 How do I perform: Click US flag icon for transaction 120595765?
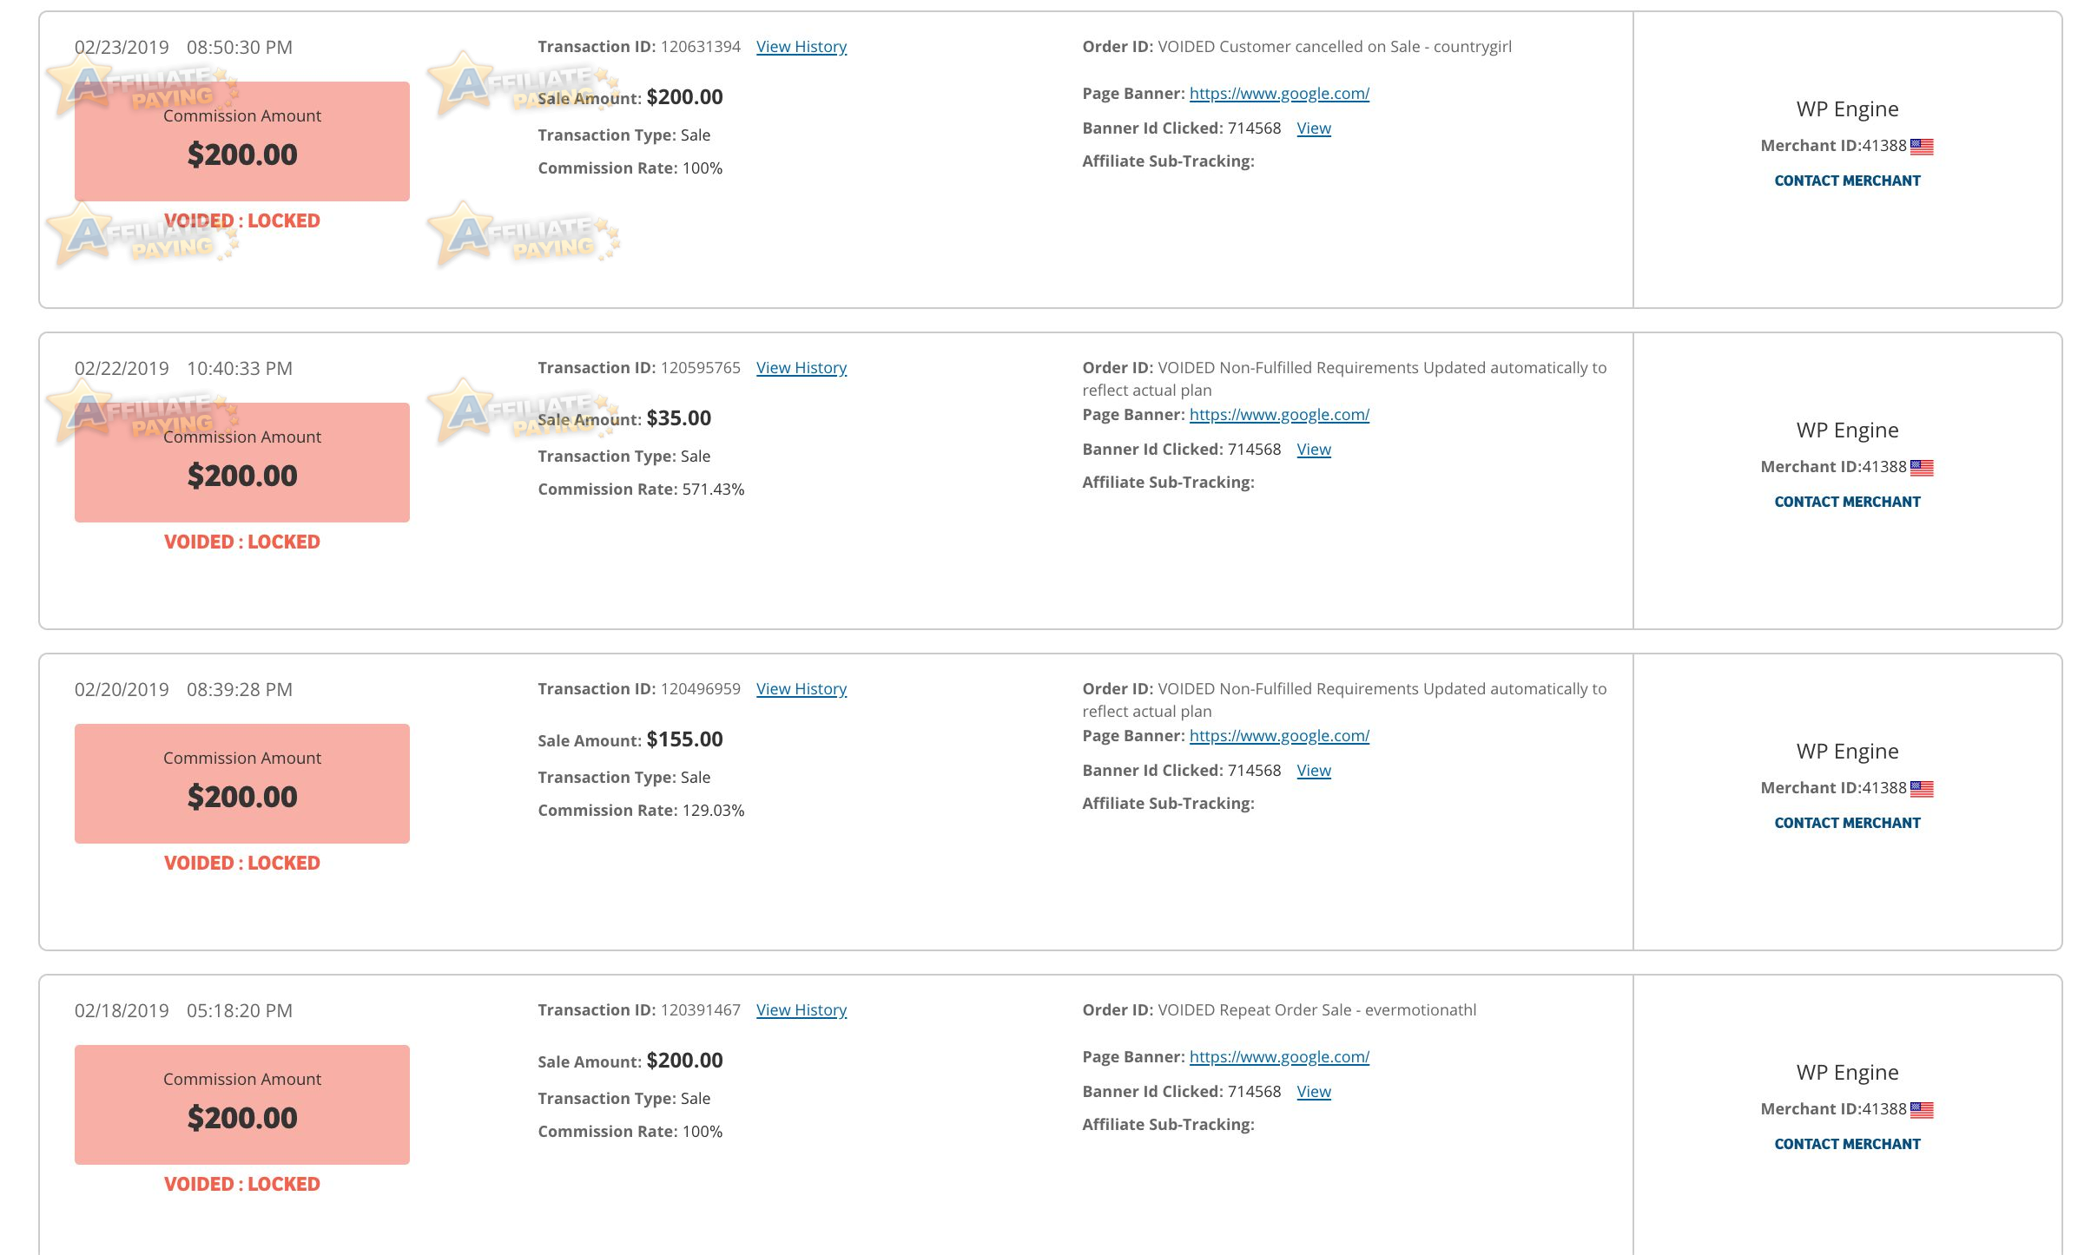(x=1922, y=468)
